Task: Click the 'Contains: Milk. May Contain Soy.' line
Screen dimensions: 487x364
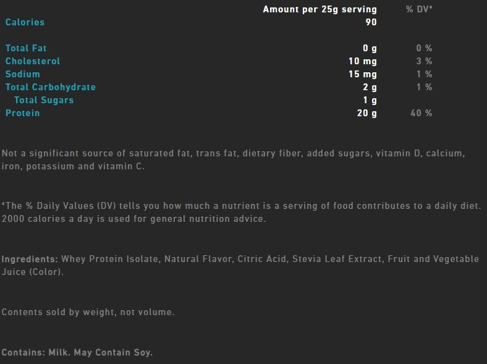Action: tap(77, 353)
